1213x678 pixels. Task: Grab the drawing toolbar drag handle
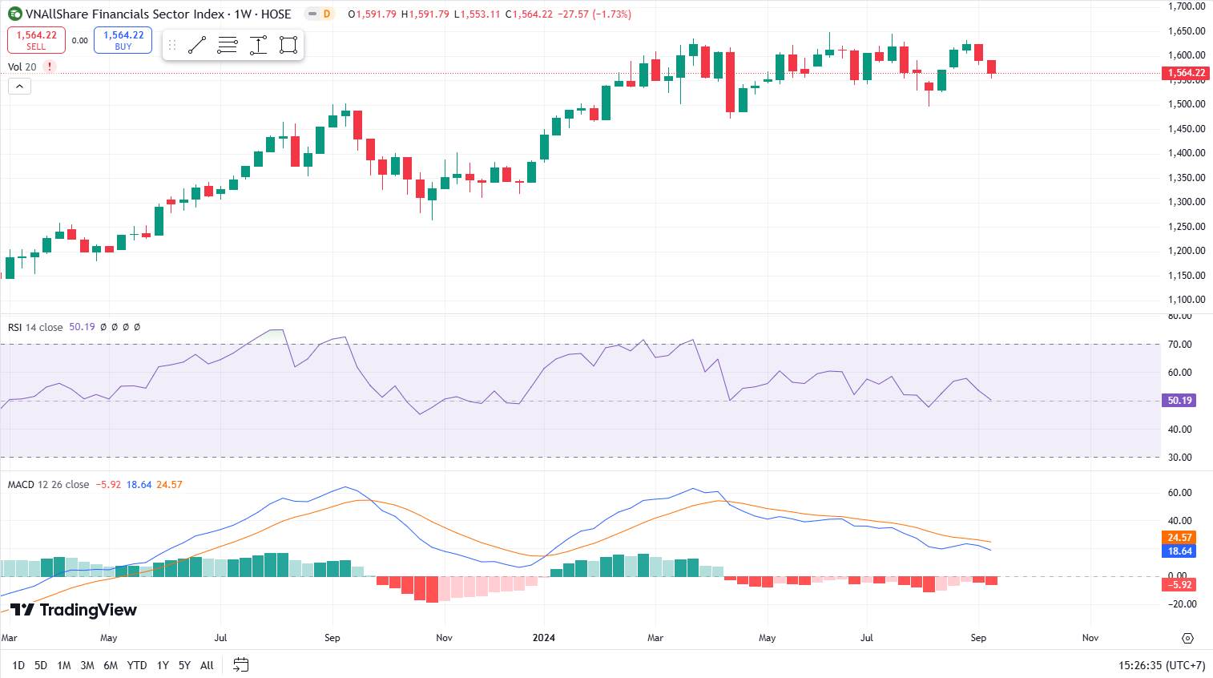click(171, 45)
